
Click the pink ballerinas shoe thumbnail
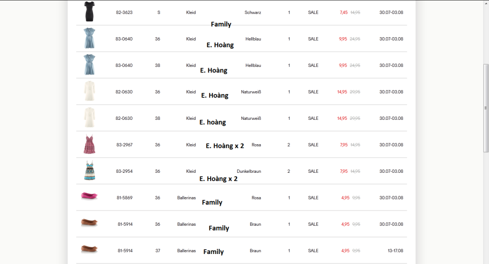[x=89, y=196]
